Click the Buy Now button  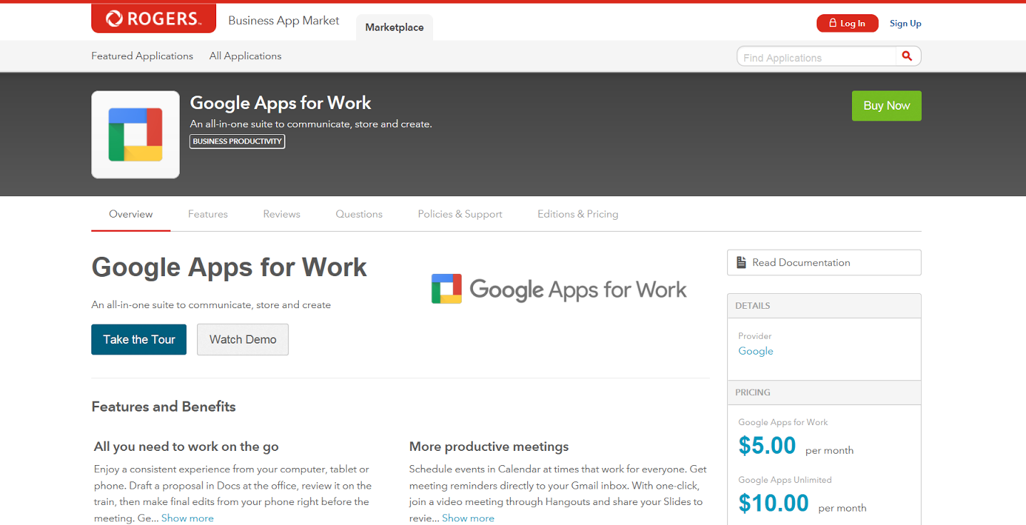pos(886,106)
